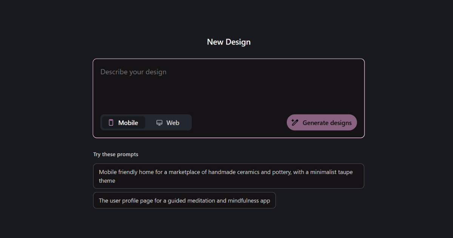Image resolution: width=453 pixels, height=238 pixels.
Task: Click "Mobile friendly home" suggestion text
Action: [x=126, y=172]
